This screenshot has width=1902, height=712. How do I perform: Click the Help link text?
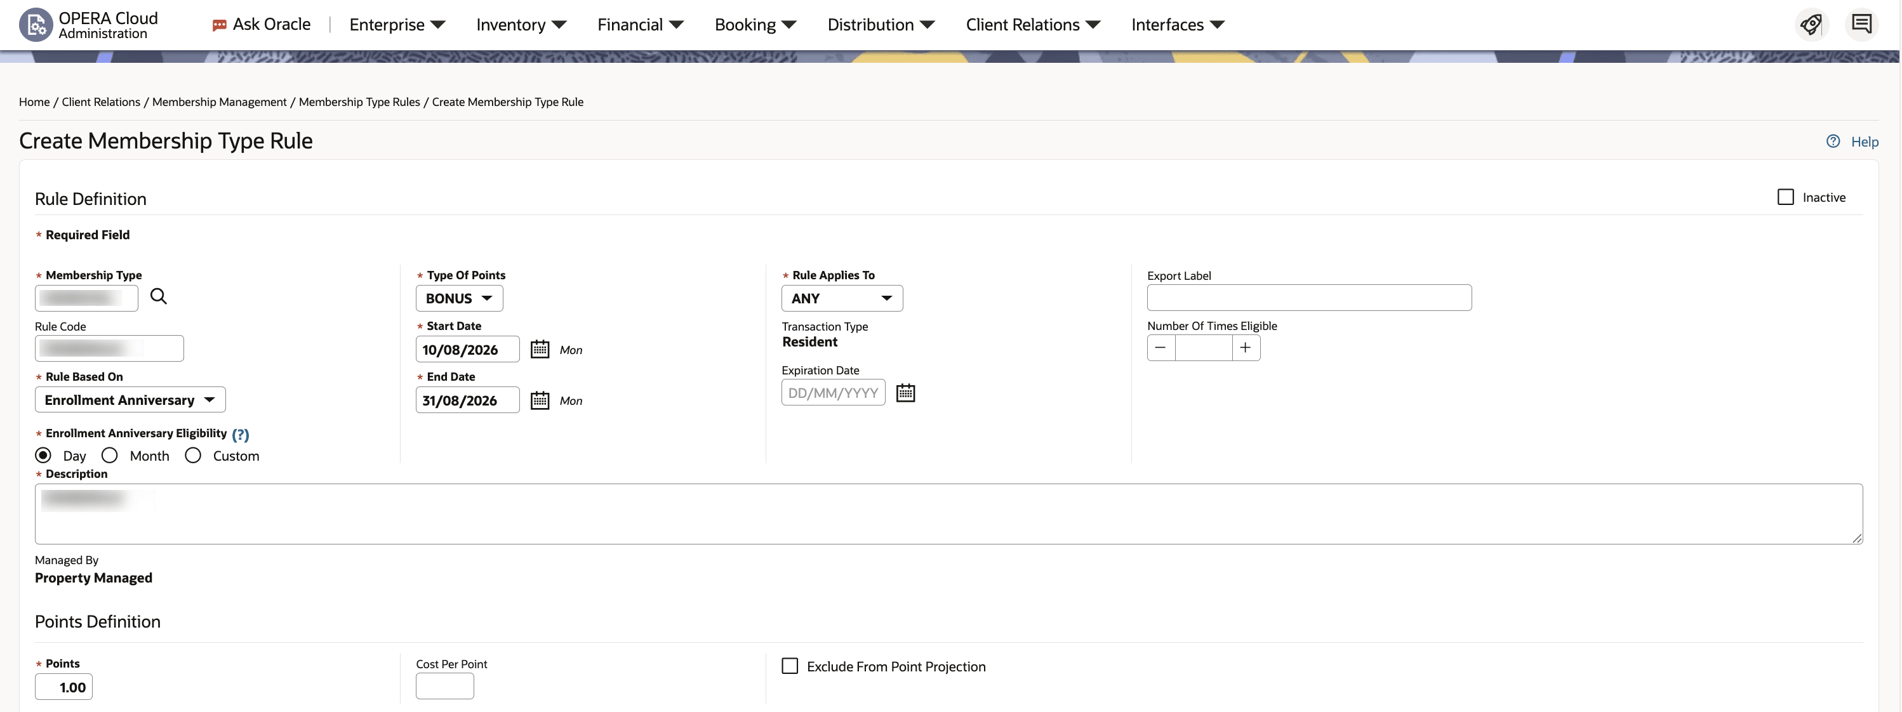(1865, 142)
